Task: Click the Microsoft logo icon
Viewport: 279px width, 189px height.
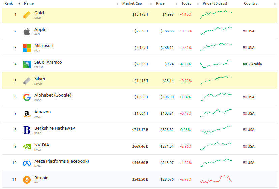Action: pos(27,48)
